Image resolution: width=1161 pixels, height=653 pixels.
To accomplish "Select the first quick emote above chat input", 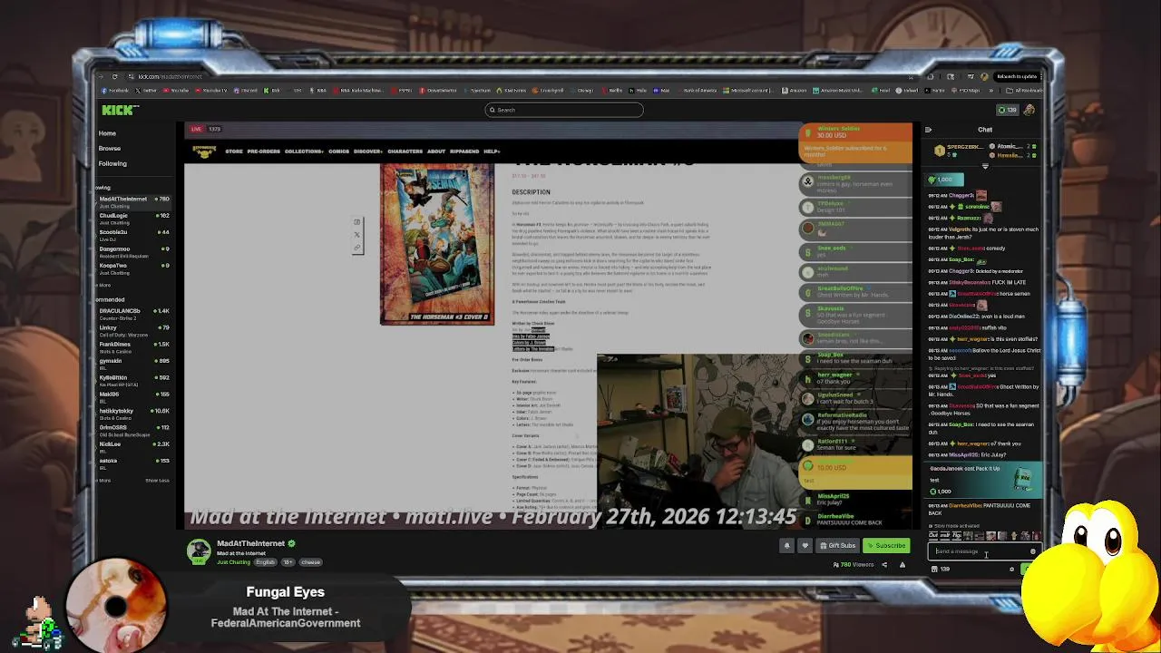I will pyautogui.click(x=934, y=536).
